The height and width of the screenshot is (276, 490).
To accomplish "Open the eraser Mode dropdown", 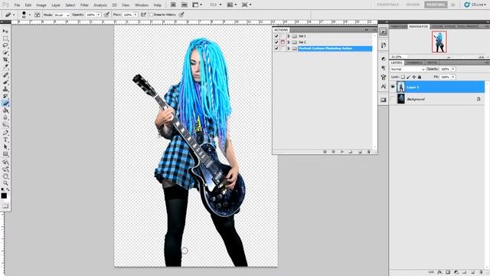I will click(x=62, y=15).
